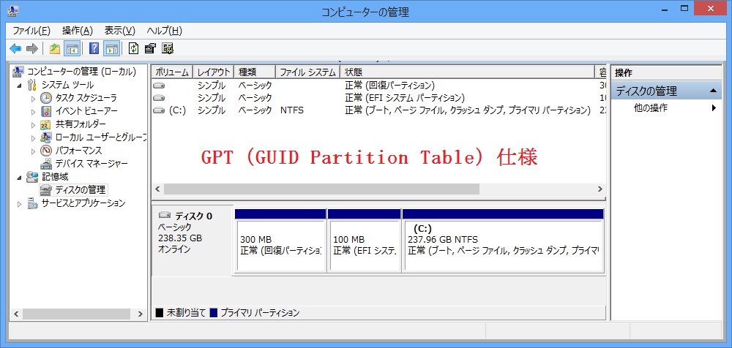Viewport: 732px width, 348px height.
Task: Click left arrow of volume list scrollbar
Action: pyautogui.click(x=157, y=189)
